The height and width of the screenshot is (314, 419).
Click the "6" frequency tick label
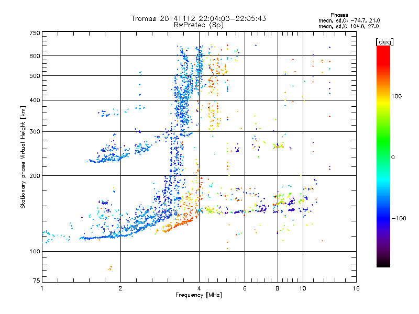coord(245,288)
